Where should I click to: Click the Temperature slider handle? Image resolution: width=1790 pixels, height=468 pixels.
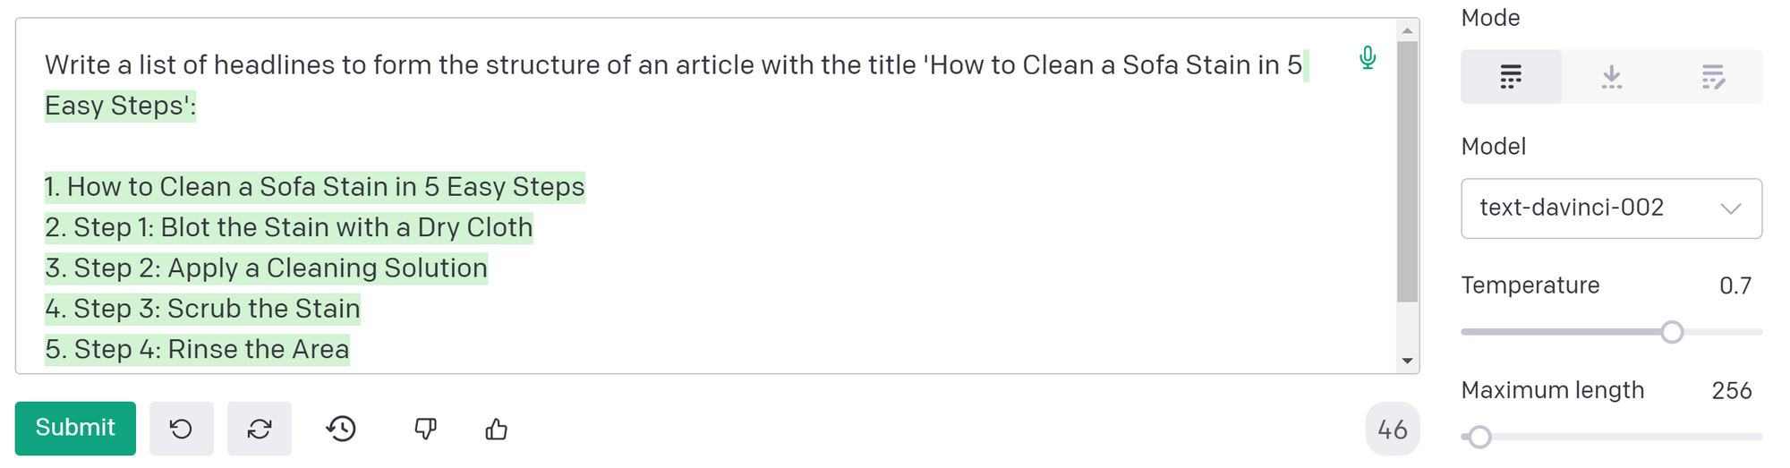1672,332
